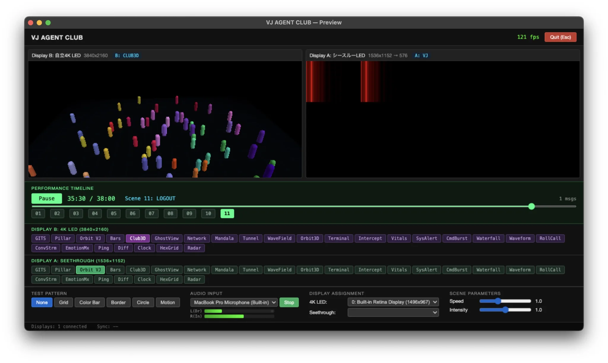This screenshot has height=363, width=608.
Task: Jump to scene marker 05
Action: pyautogui.click(x=114, y=214)
